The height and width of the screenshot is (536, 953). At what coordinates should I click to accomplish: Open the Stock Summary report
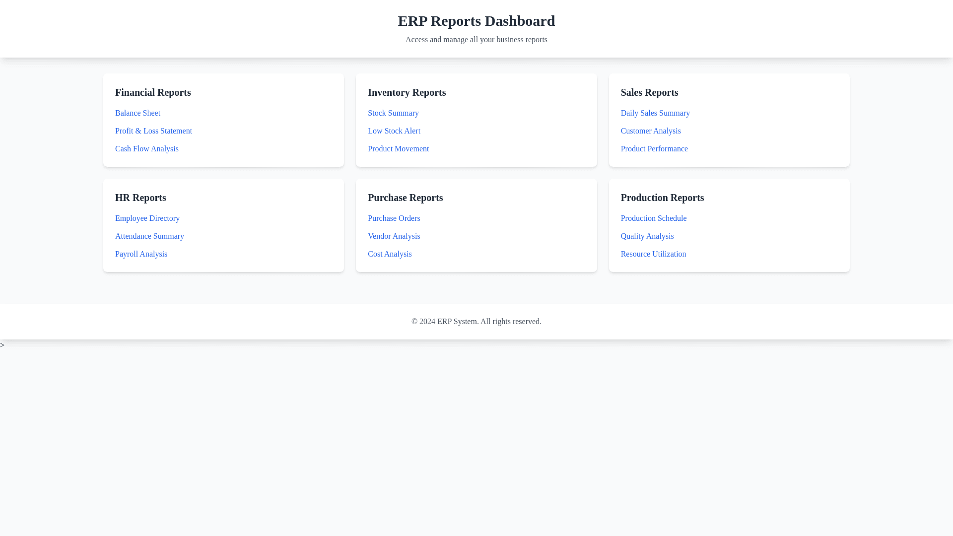[393, 113]
